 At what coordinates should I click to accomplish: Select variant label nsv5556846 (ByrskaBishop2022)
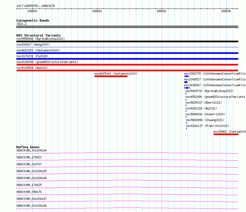(41, 39)
